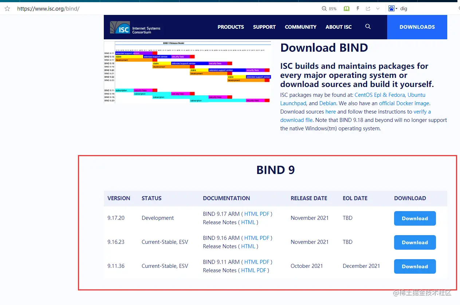Screen dimensions: 460x305
Task: Click the lightning bolt speed mode icon
Action: click(358, 8)
